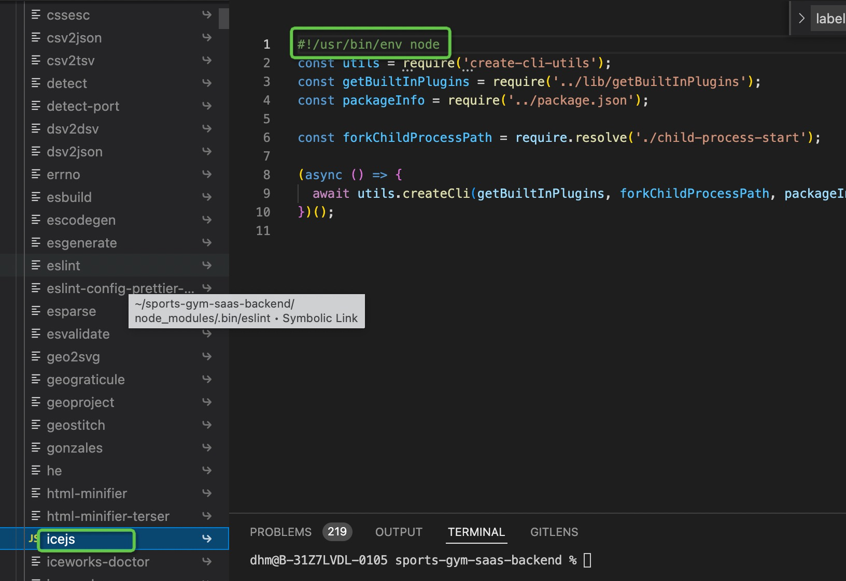Click the file icon beside cssesc
The width and height of the screenshot is (846, 581).
35,14
